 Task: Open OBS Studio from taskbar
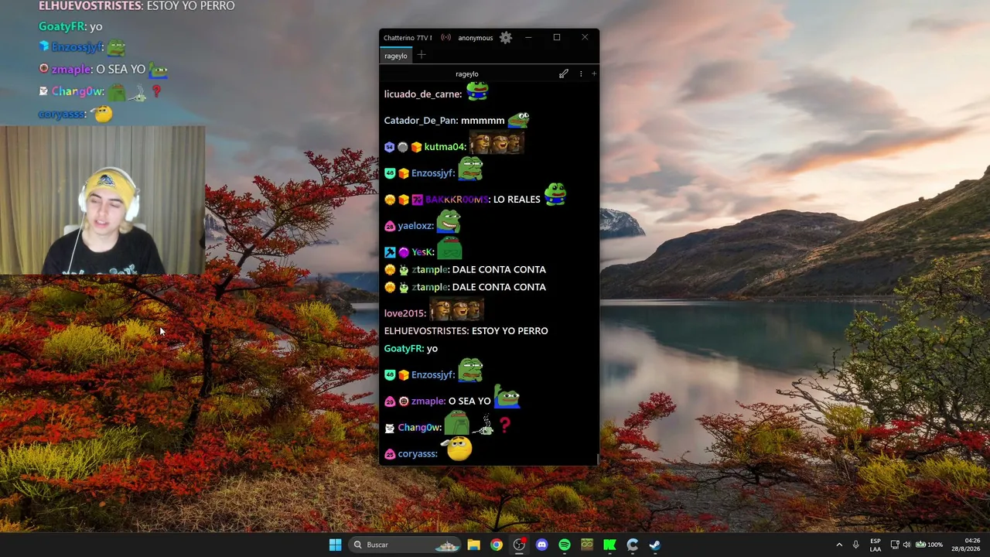(x=519, y=545)
